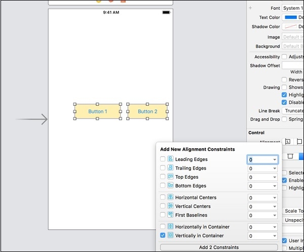Image resolution: width=304 pixels, height=252 pixels.
Task: Open Horizontally in Container value dropdown arrow
Action: 275,227
